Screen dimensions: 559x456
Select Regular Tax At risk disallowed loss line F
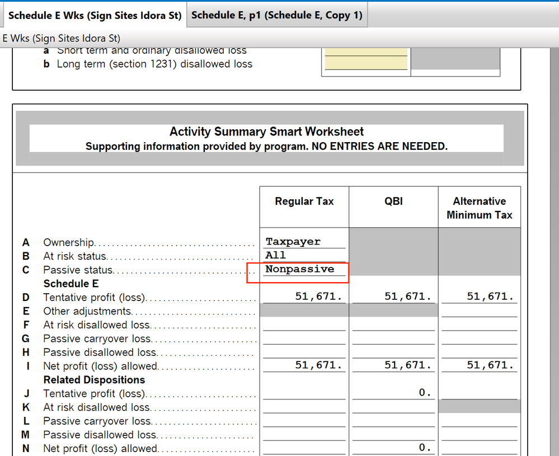(304, 325)
